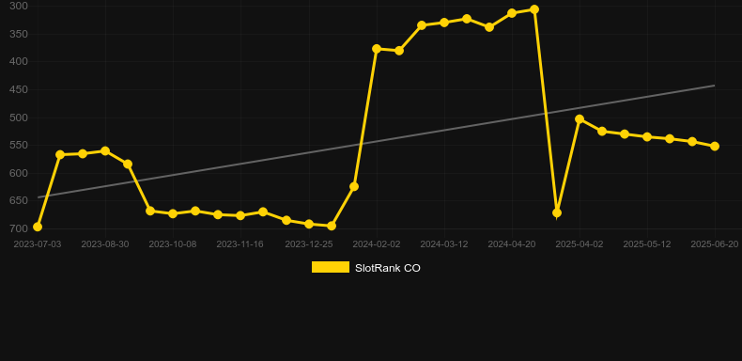Click the 2023-11-16 date axis label
This screenshot has width=742, height=361.
click(x=240, y=244)
